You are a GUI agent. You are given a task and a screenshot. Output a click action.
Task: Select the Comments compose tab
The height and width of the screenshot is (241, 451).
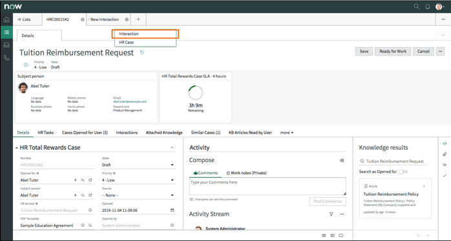click(205, 173)
